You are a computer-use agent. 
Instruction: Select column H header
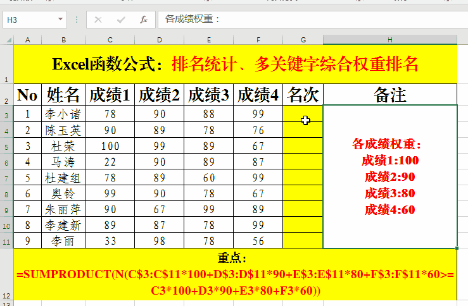[x=389, y=40]
